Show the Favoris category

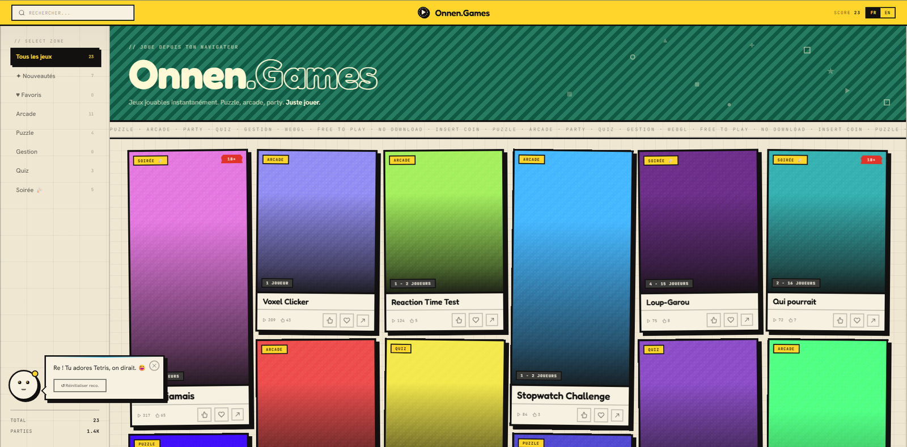point(55,95)
